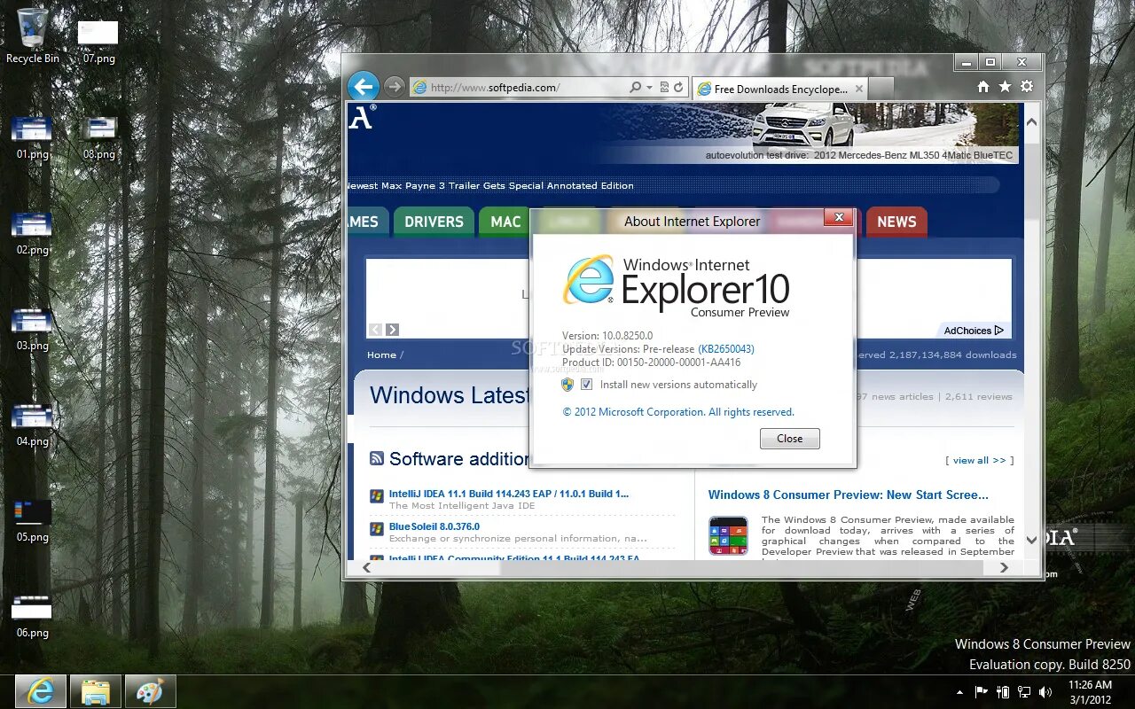Click Internet Explorer taskbar button

click(x=40, y=691)
